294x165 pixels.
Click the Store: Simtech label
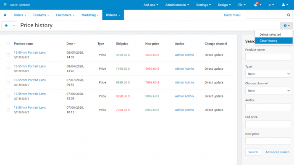20,5
